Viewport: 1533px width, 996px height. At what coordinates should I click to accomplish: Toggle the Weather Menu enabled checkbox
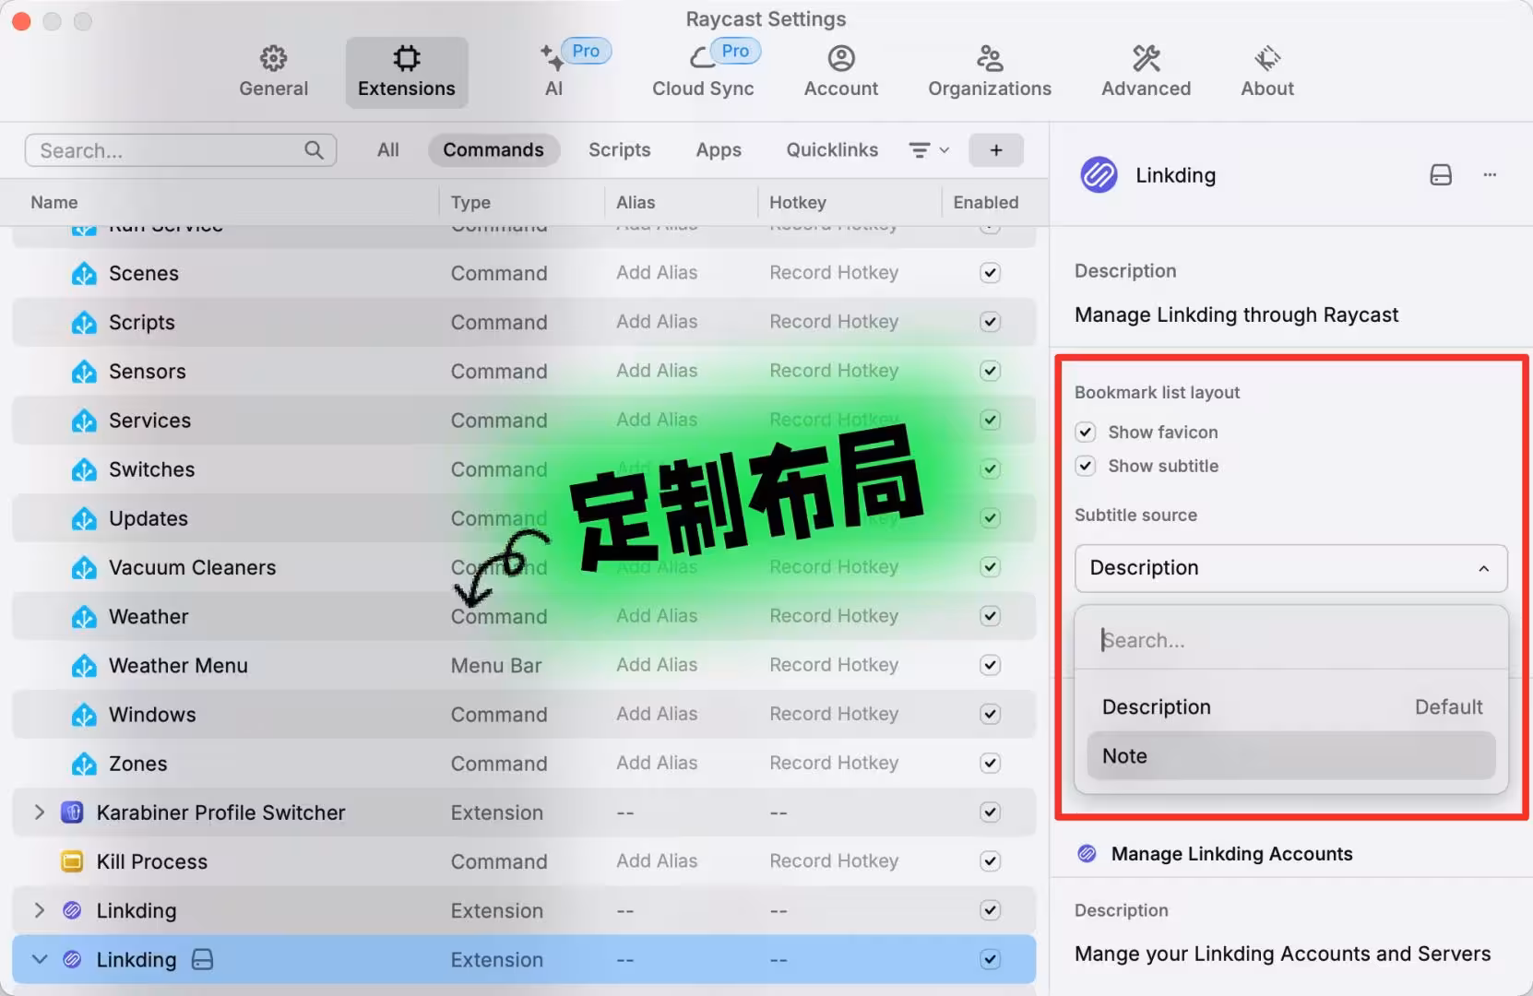(x=991, y=665)
